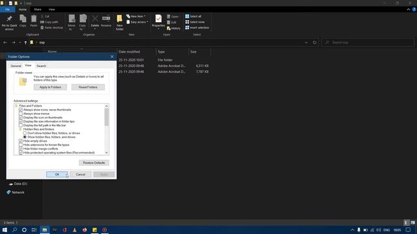417x234 pixels.
Task: Click the Open icon in Open group
Action: point(169,16)
